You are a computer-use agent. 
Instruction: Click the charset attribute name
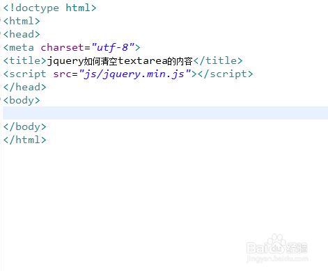[62, 47]
